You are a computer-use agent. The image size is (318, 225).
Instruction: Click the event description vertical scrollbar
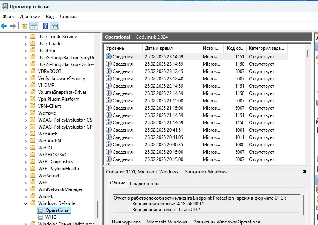coord(304,205)
